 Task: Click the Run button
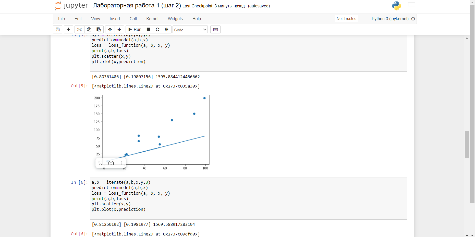pyautogui.click(x=135, y=29)
